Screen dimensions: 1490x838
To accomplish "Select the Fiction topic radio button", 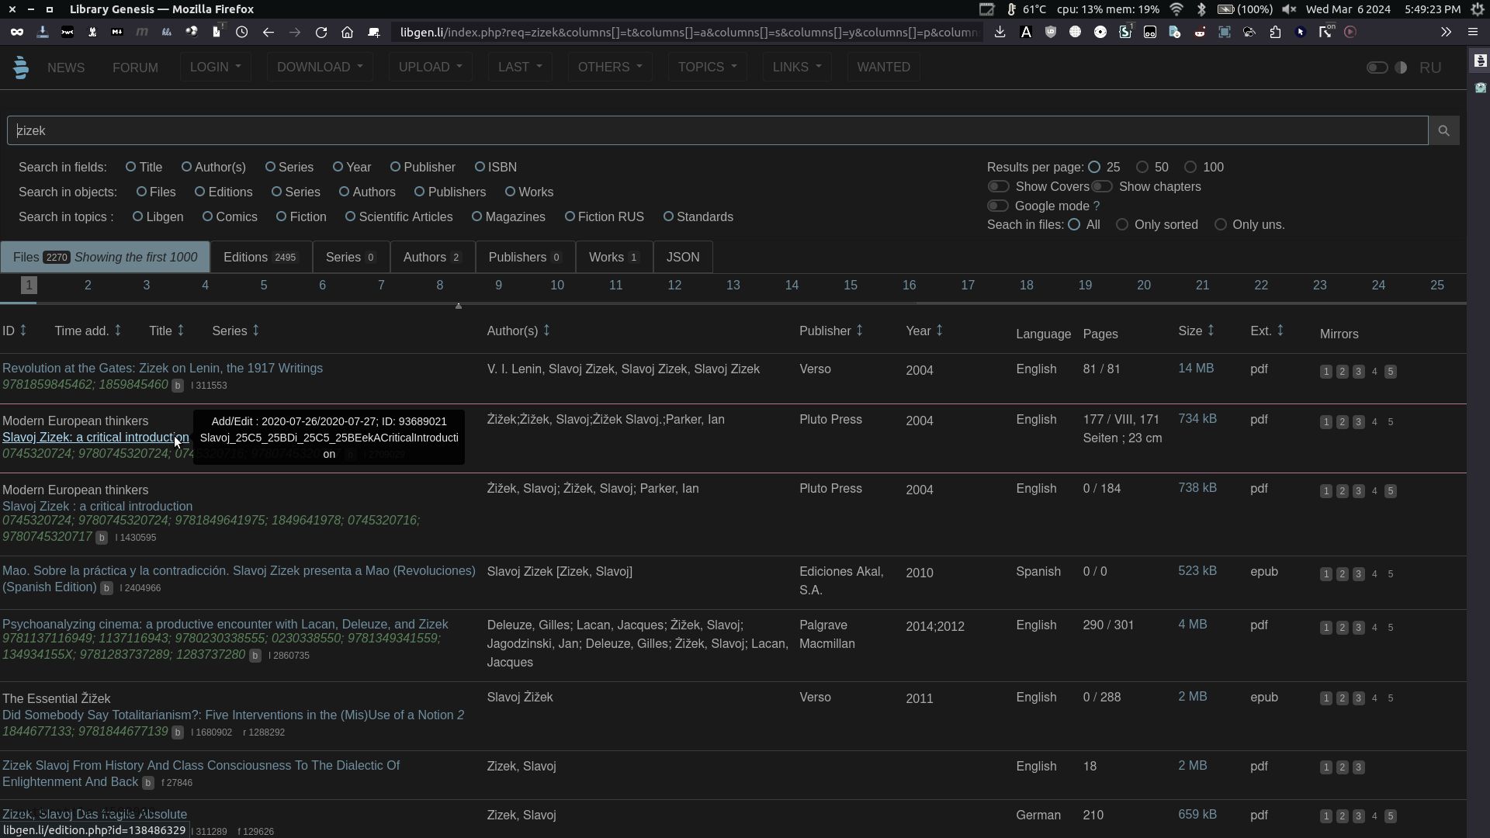I will pos(282,216).
